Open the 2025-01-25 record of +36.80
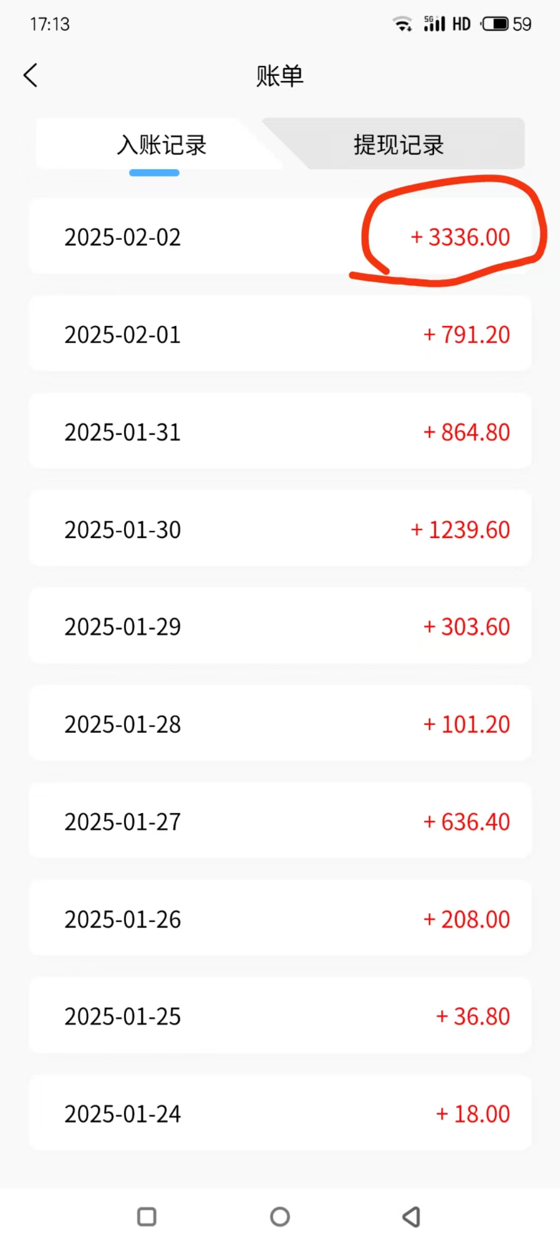The width and height of the screenshot is (560, 1245). point(280,1016)
